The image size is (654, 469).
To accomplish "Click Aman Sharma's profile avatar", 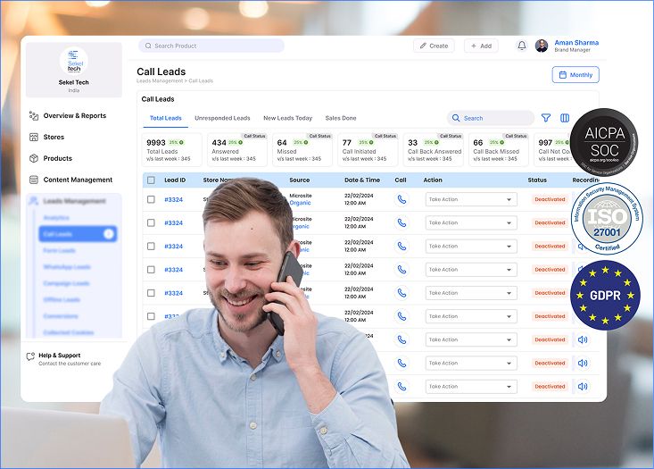I will click(542, 46).
